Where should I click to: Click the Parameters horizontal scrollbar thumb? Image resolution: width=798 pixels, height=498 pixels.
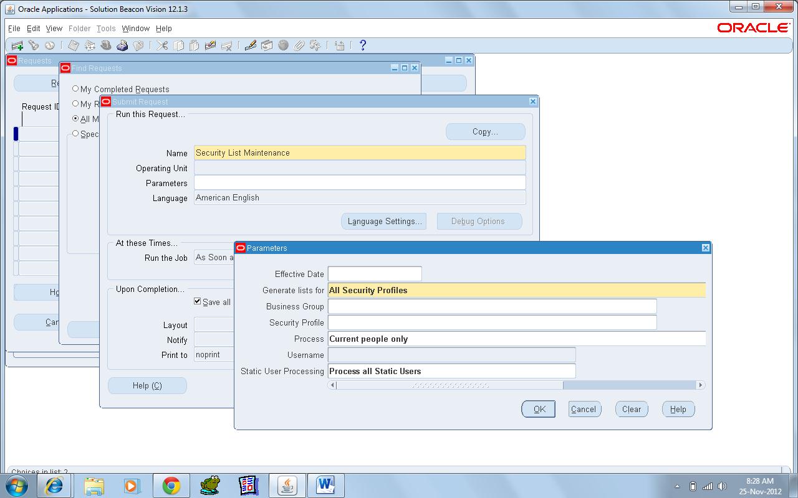click(x=450, y=385)
